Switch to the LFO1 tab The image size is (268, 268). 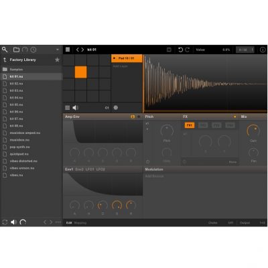point(90,170)
